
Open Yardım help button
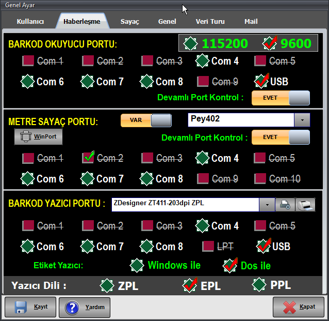pyautogui.click(x=85, y=308)
